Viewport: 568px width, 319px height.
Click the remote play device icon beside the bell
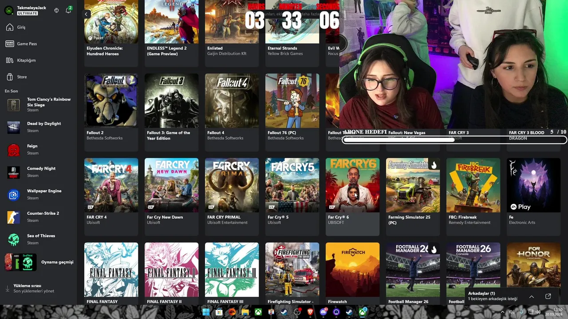[x=56, y=10]
